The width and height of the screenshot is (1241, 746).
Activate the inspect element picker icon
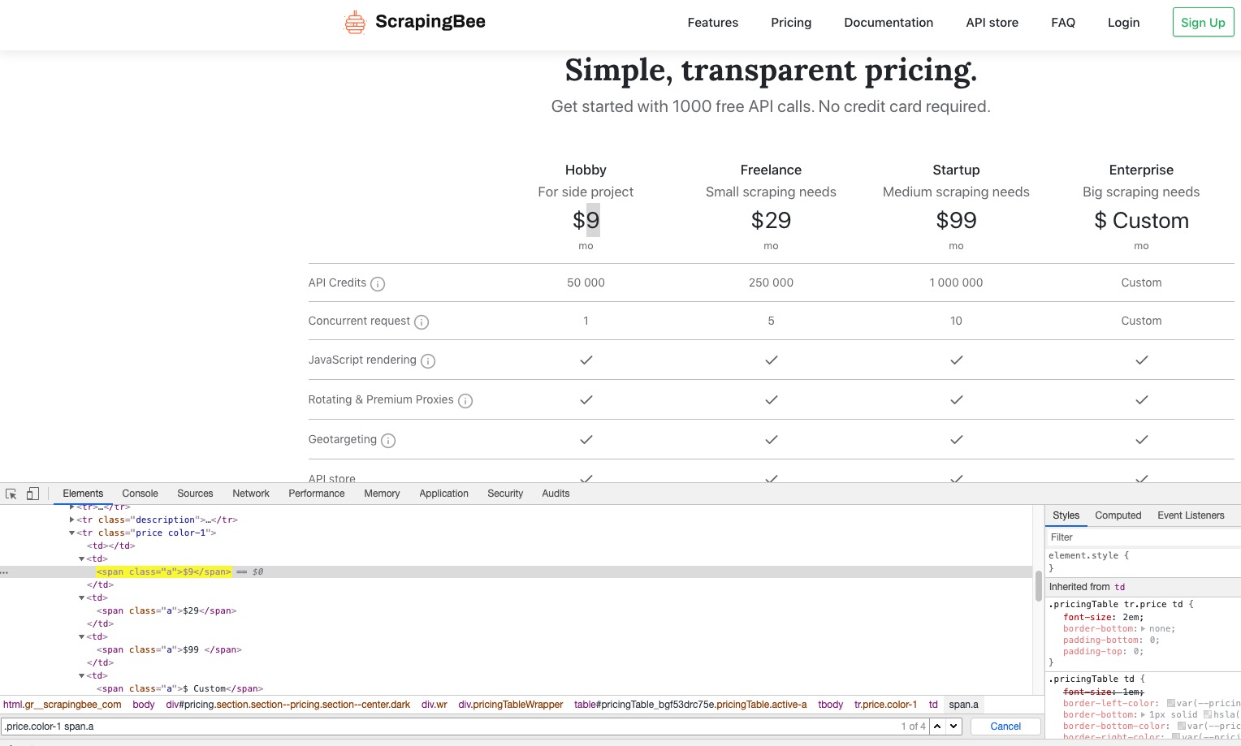(11, 494)
